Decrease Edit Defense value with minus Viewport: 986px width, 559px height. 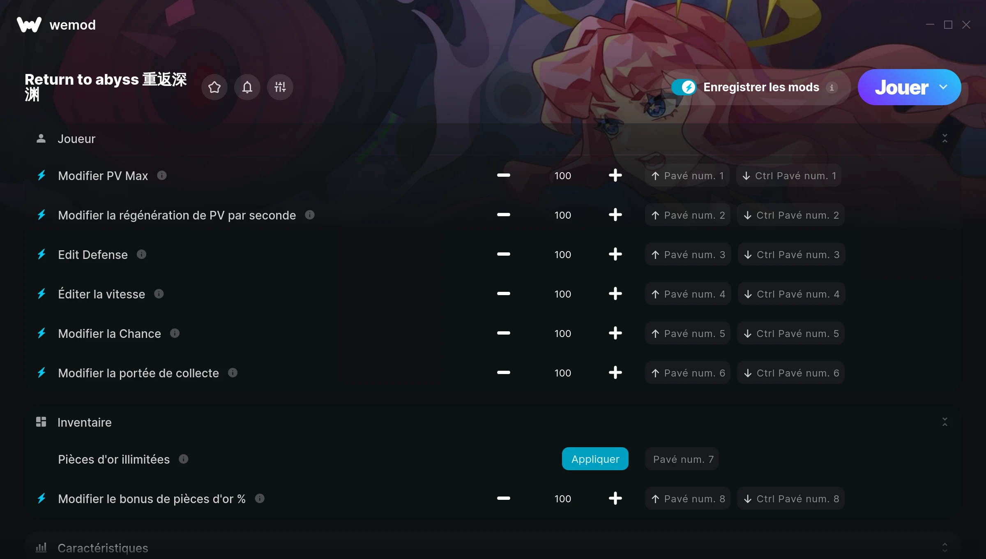504,254
